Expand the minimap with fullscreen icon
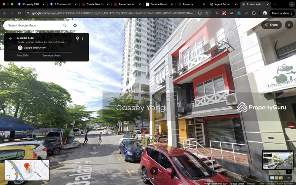 [x=8, y=177]
